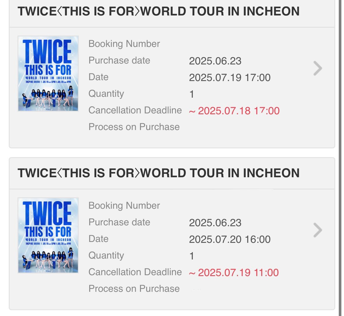344x316 pixels.
Task: Click Booking Number label in first card
Action: [x=124, y=44]
